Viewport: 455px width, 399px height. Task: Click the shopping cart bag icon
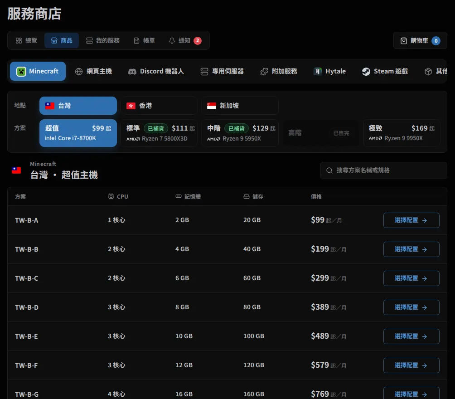pos(404,41)
